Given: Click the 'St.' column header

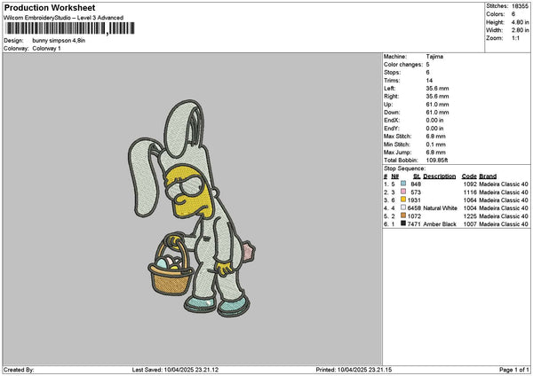Looking at the screenshot, I should pyautogui.click(x=418, y=176).
